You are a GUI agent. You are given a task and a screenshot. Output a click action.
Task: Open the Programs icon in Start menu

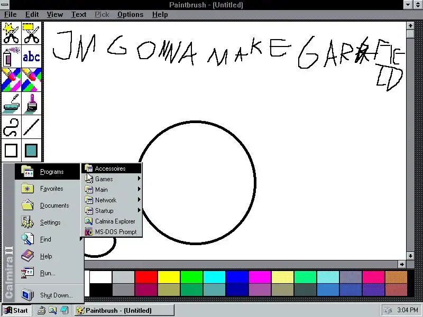(27, 171)
